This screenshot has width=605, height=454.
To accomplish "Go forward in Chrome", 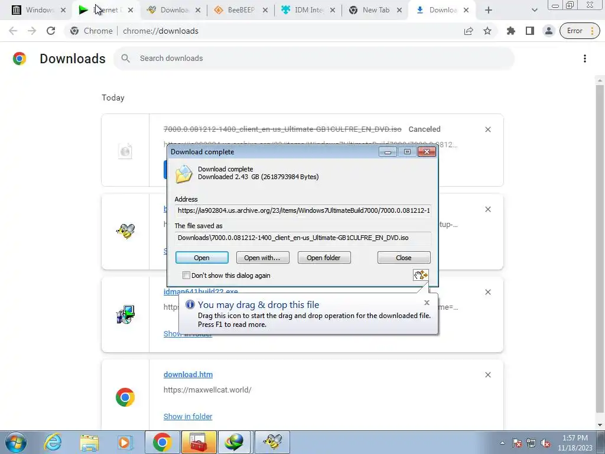I will coord(32,31).
